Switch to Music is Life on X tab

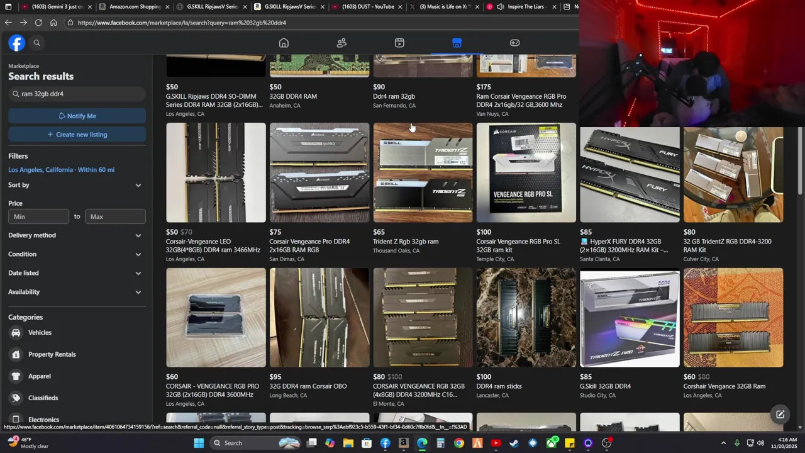tap(444, 7)
